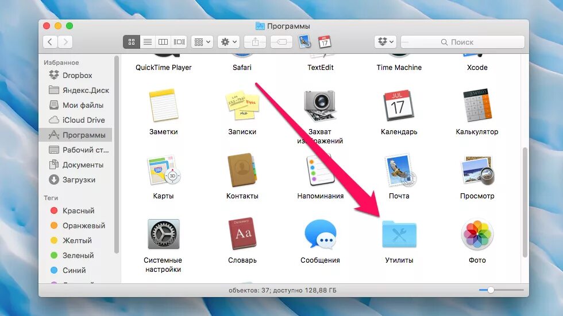Click the Программы window title folder icon
Image resolution: width=563 pixels, height=316 pixels.
point(260,26)
